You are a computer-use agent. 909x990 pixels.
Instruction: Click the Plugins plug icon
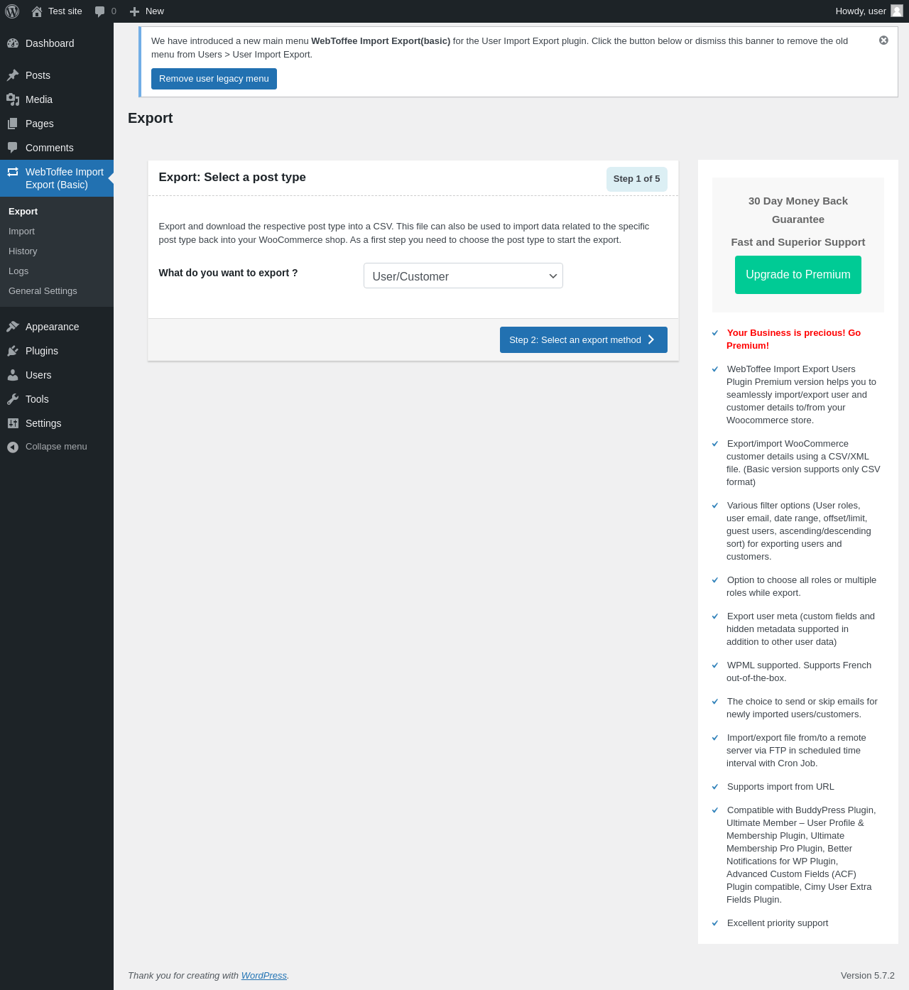tap(13, 351)
